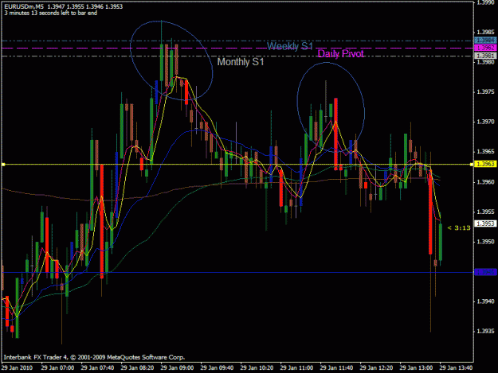Click the '29 Jan 11:40' time label

[336, 367]
